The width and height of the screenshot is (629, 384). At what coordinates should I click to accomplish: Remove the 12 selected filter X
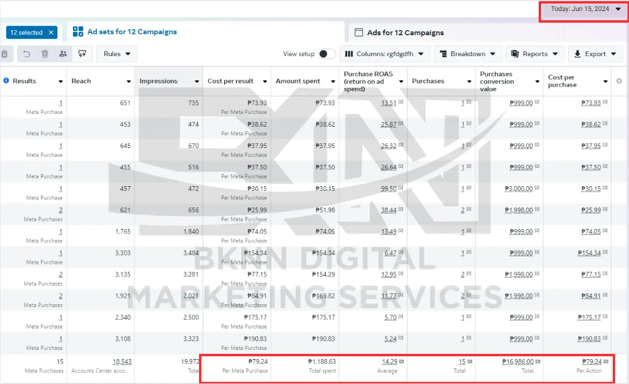point(51,32)
